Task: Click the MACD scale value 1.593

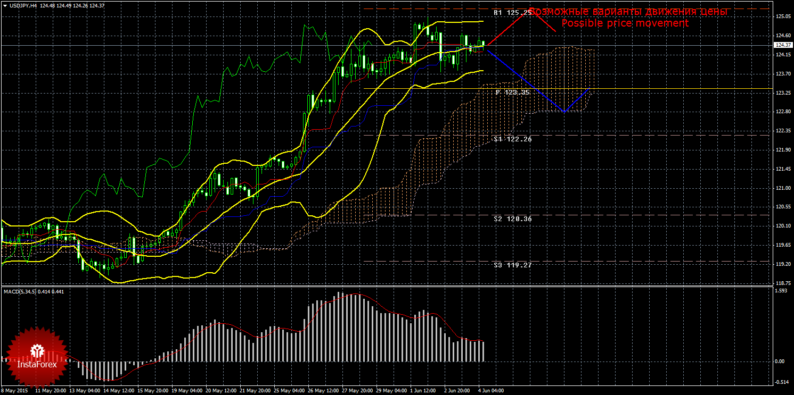Action: pyautogui.click(x=781, y=291)
